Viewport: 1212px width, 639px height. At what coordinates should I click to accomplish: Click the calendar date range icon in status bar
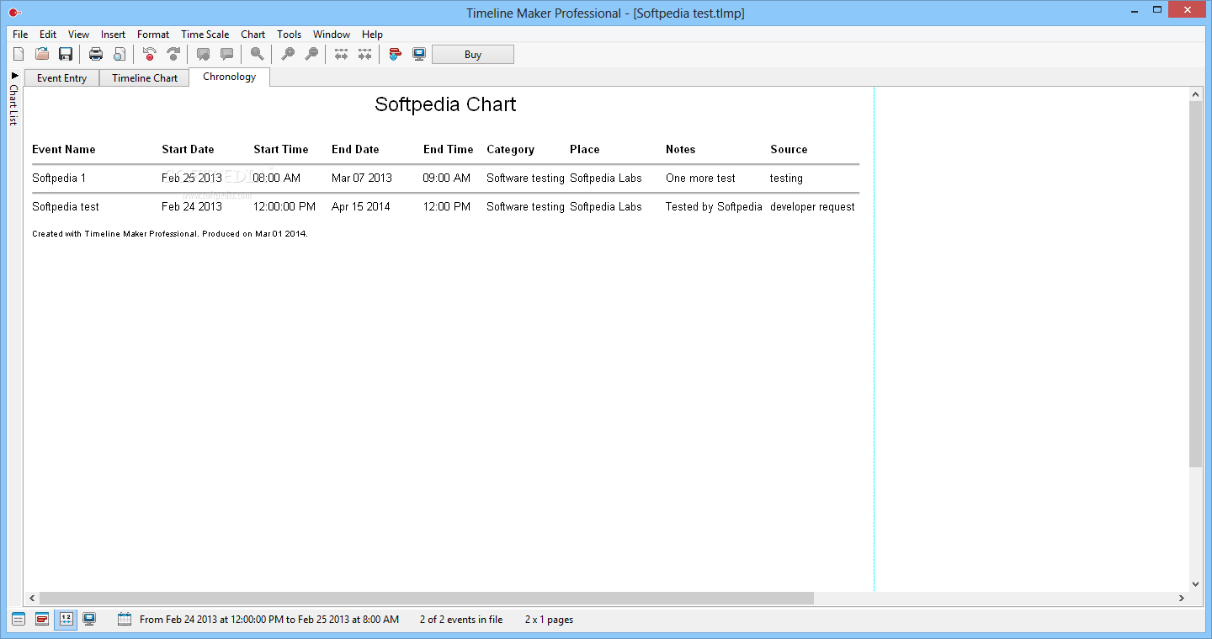pyautogui.click(x=125, y=619)
